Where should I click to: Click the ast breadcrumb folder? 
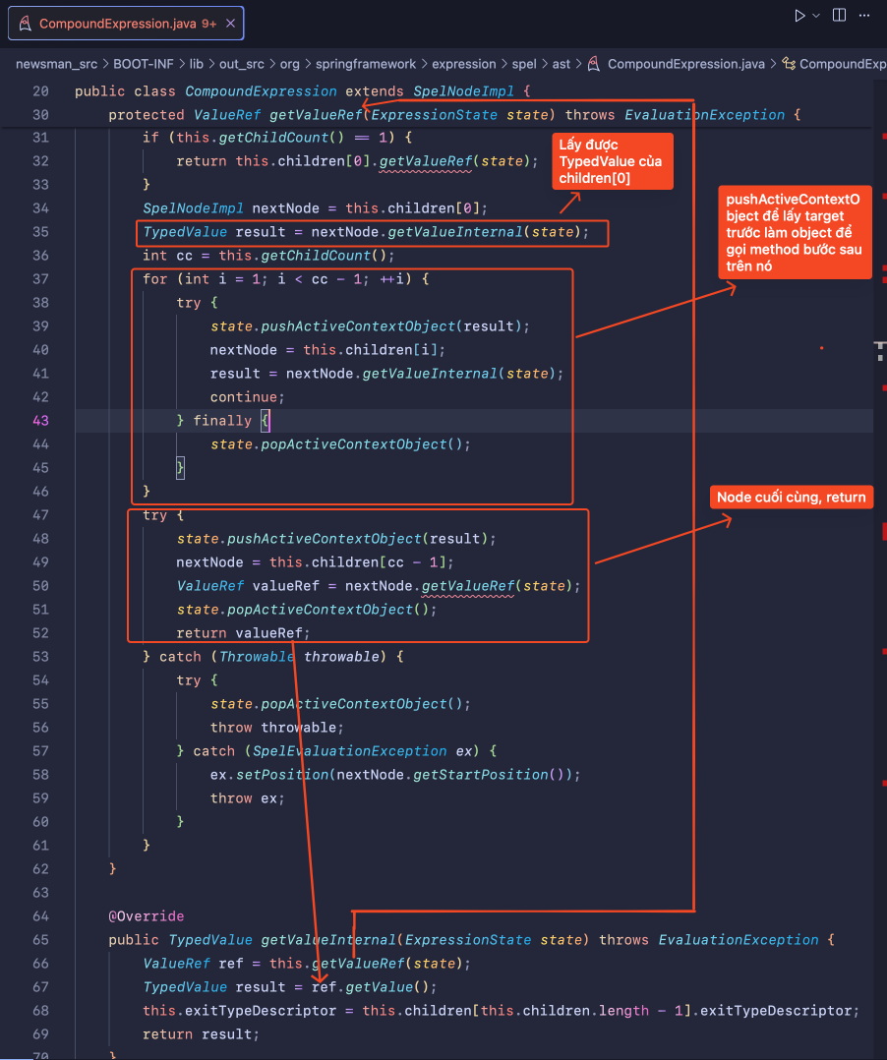coord(561,64)
